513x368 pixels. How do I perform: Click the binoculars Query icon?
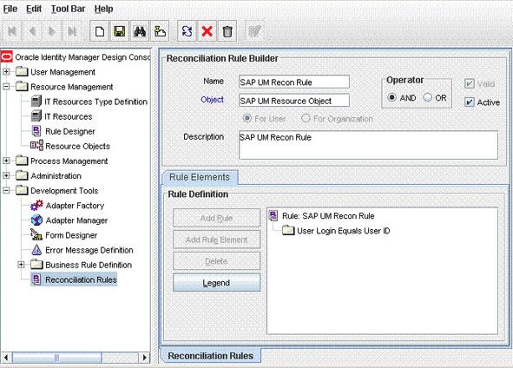coord(140,31)
